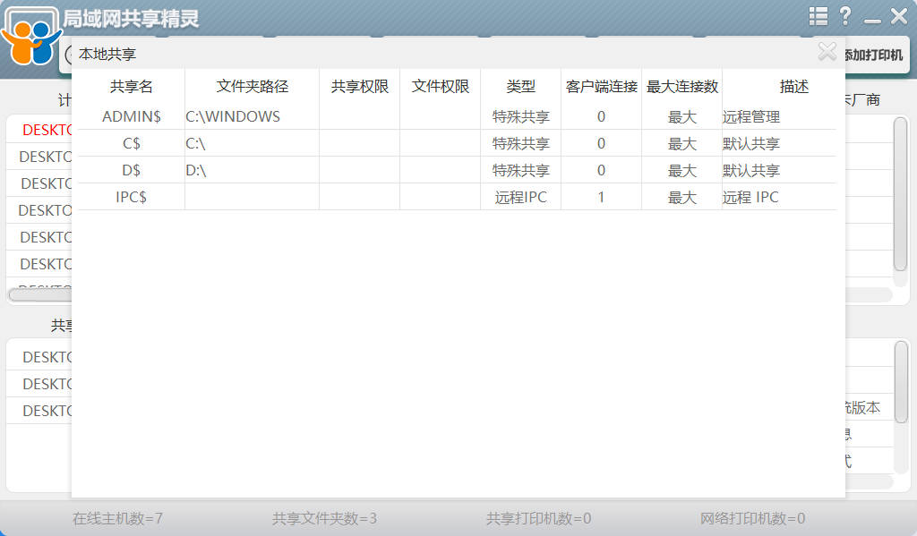Click the 类型 column header
The height and width of the screenshot is (536, 917).
(x=520, y=87)
